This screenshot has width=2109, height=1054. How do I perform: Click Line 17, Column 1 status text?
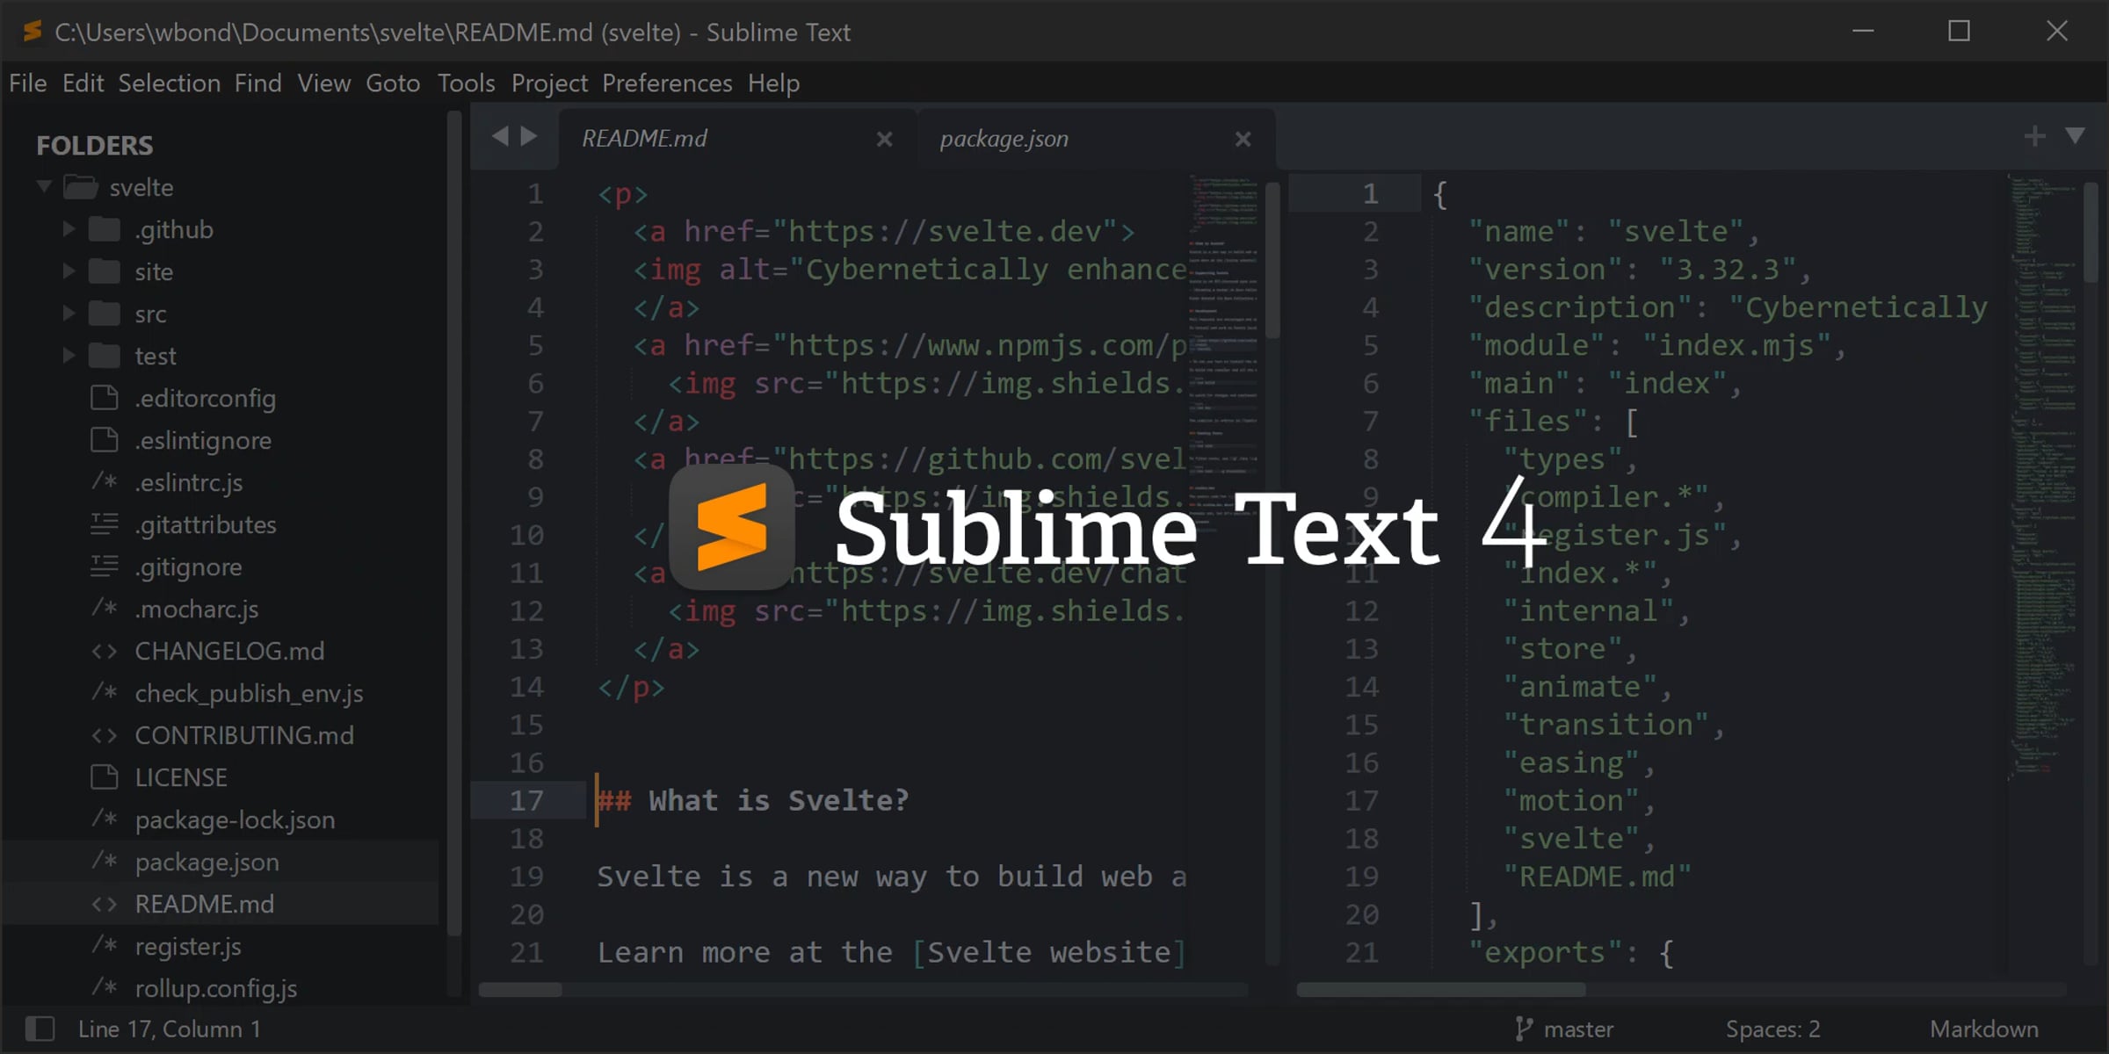point(169,1029)
